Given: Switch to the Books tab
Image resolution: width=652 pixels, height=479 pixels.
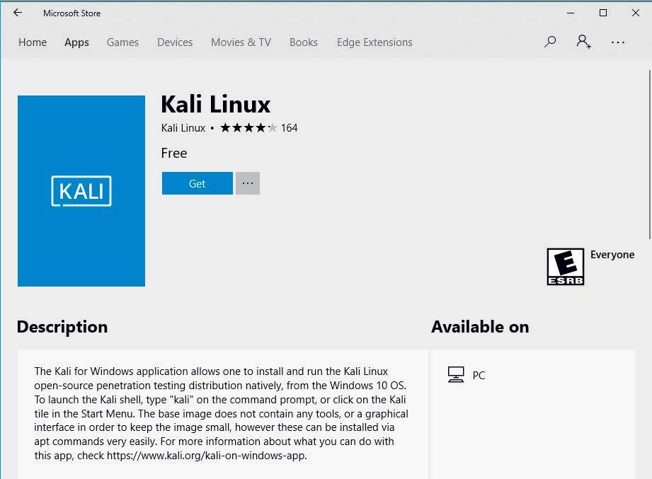Looking at the screenshot, I should point(304,42).
